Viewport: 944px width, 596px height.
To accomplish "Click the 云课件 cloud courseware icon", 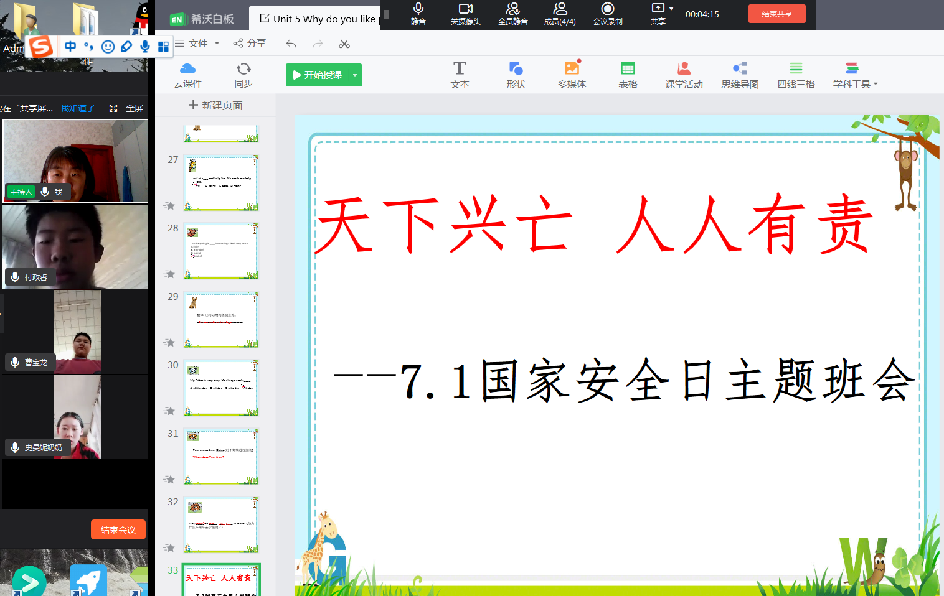I will click(187, 74).
